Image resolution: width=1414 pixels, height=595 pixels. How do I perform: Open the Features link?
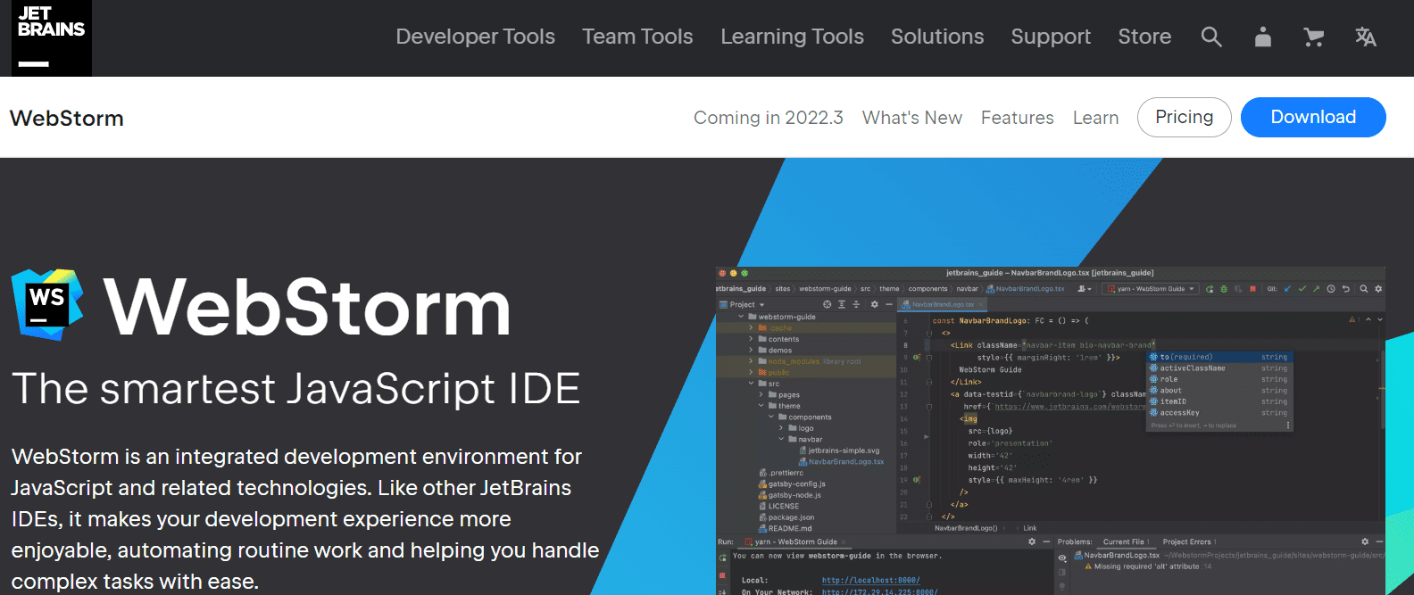click(x=1018, y=118)
